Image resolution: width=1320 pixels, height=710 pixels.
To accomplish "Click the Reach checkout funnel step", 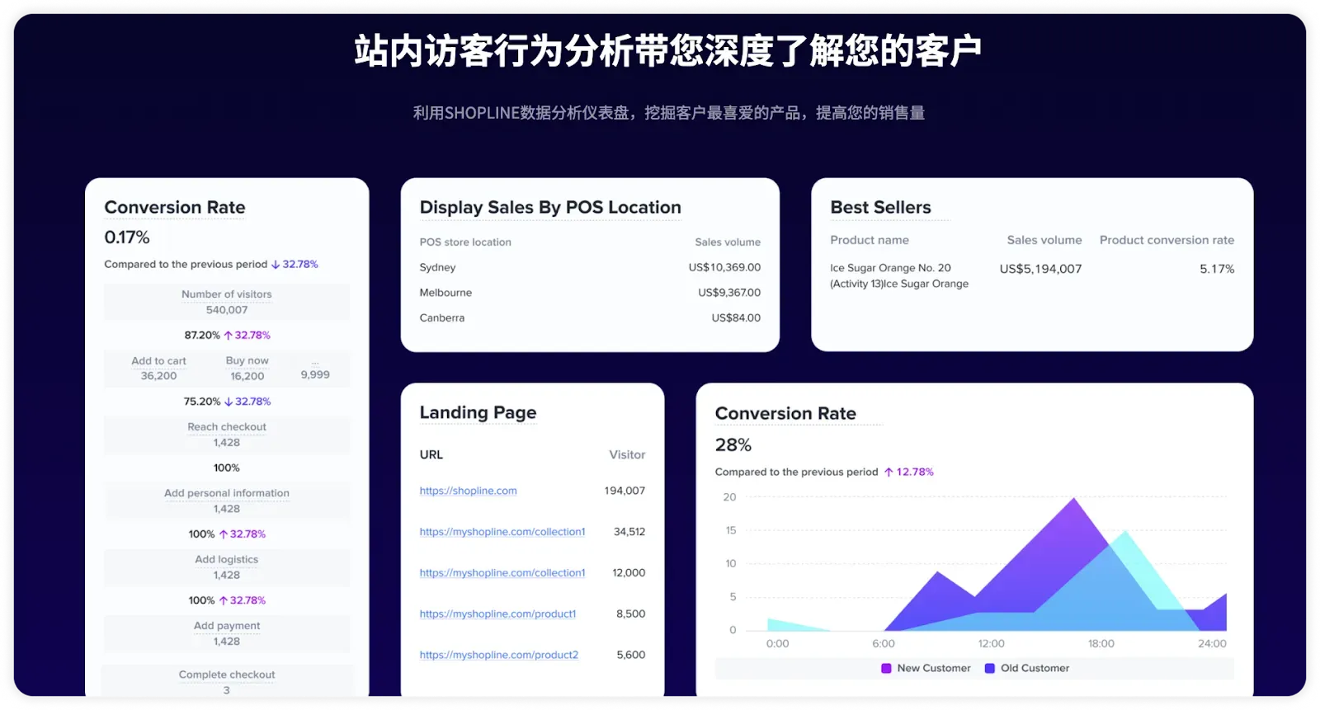I will coord(227,435).
